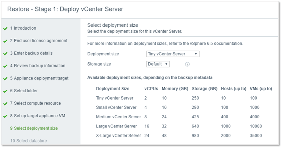Click the VMs (up to) column header

[x=261, y=89]
